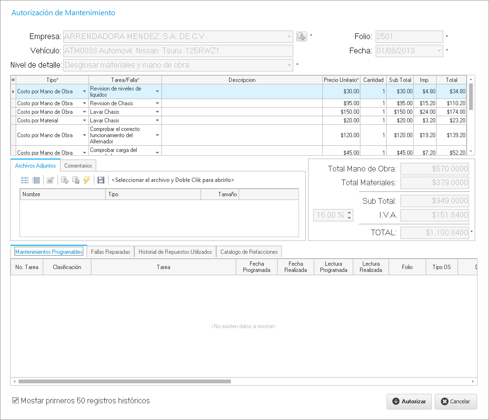This screenshot has height=420, width=489.
Task: Switch to the Comentarios tab
Action: pyautogui.click(x=80, y=165)
